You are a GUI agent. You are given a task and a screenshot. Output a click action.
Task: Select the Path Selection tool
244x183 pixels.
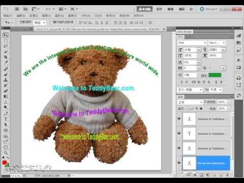click(6, 125)
